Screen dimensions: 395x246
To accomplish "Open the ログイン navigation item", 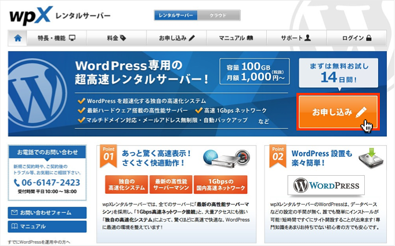I will pyautogui.click(x=356, y=38).
